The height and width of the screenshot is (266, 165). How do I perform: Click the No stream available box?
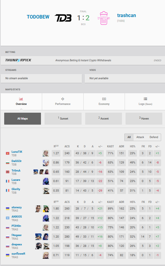pos(41,78)
